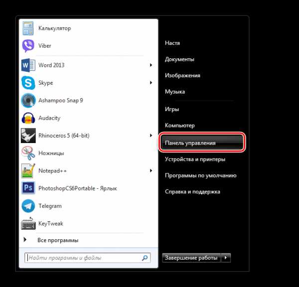Click PhotoshopCS6Portable - Ярлык label
Screen dimensions: 299x287
click(78, 188)
